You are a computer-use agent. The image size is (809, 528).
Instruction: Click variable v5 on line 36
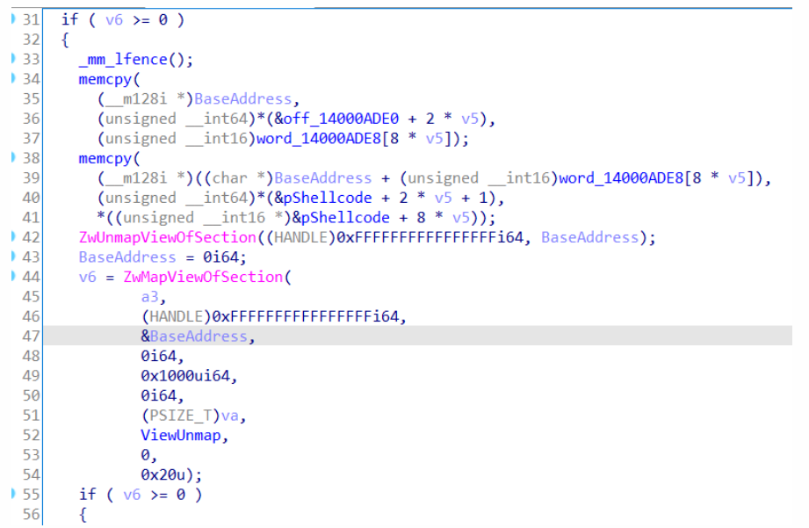point(470,119)
